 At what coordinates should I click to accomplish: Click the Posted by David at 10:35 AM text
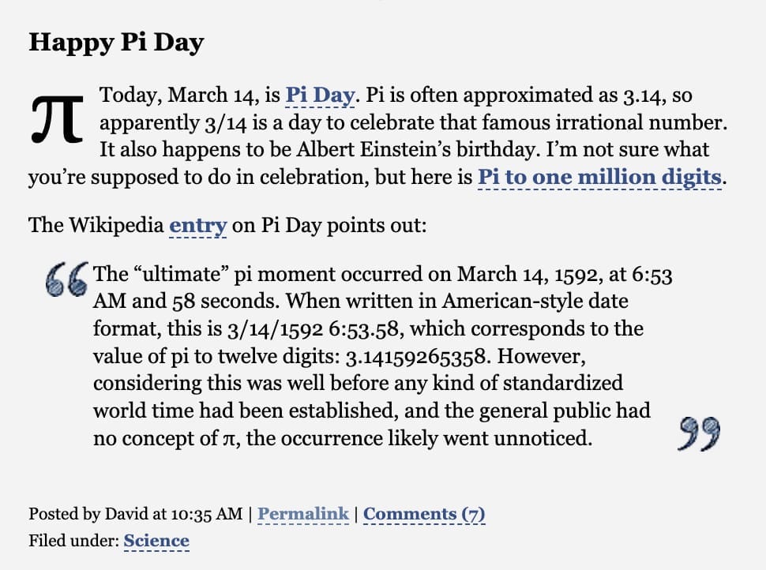136,514
